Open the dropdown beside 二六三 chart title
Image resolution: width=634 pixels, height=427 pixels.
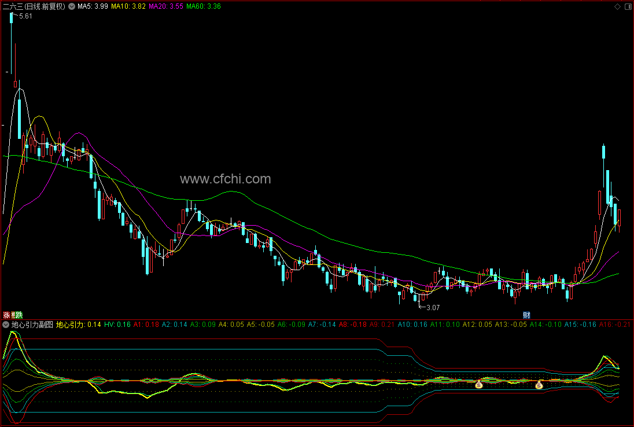72,6
